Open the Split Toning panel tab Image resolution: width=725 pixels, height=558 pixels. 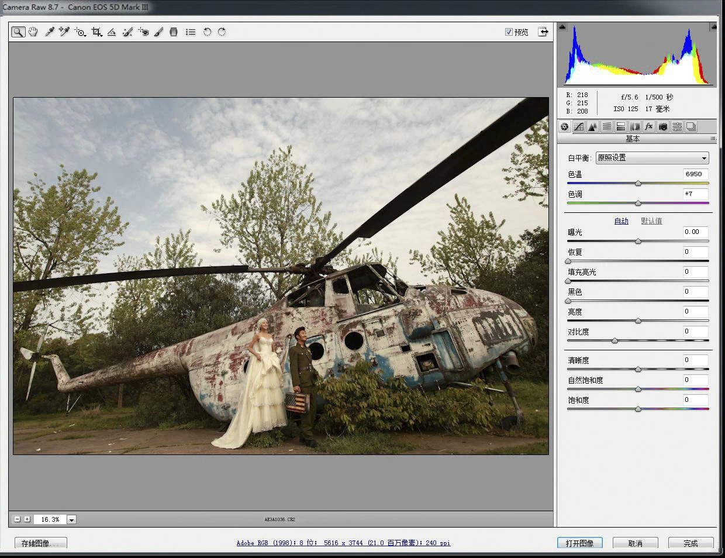(x=621, y=126)
